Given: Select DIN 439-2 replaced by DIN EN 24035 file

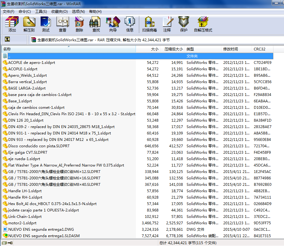Looking at the screenshot, I should click(61, 127).
